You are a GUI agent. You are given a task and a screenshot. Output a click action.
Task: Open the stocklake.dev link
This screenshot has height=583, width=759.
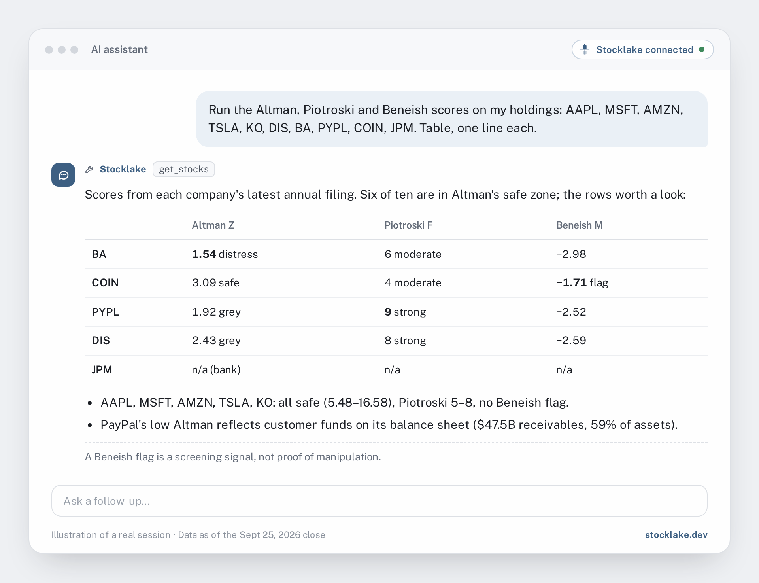coord(676,535)
